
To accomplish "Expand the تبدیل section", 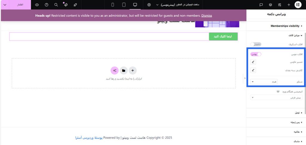I will point(276,113).
